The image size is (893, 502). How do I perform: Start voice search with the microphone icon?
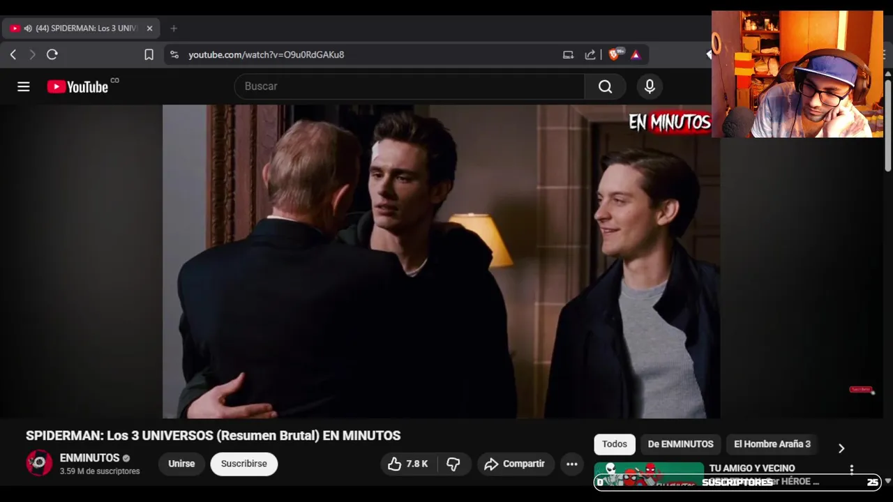coord(650,86)
